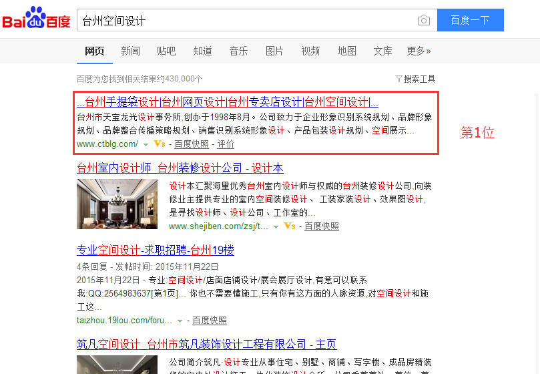Click the 百度一下 search button
This screenshot has height=374, width=540.
tap(471, 20)
